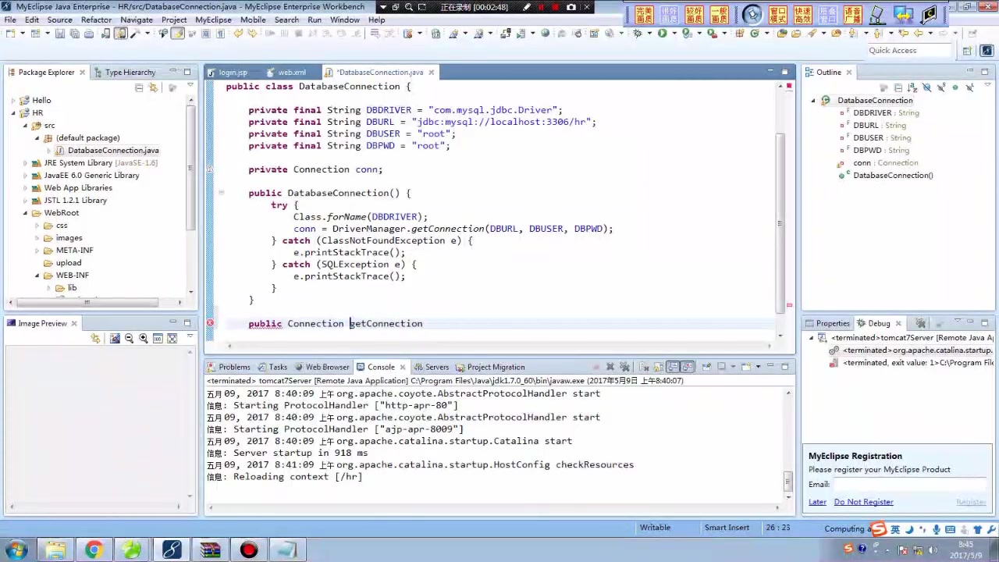This screenshot has width=999, height=562.
Task: Click the Print toolbar icon
Action: pyautogui.click(x=89, y=34)
